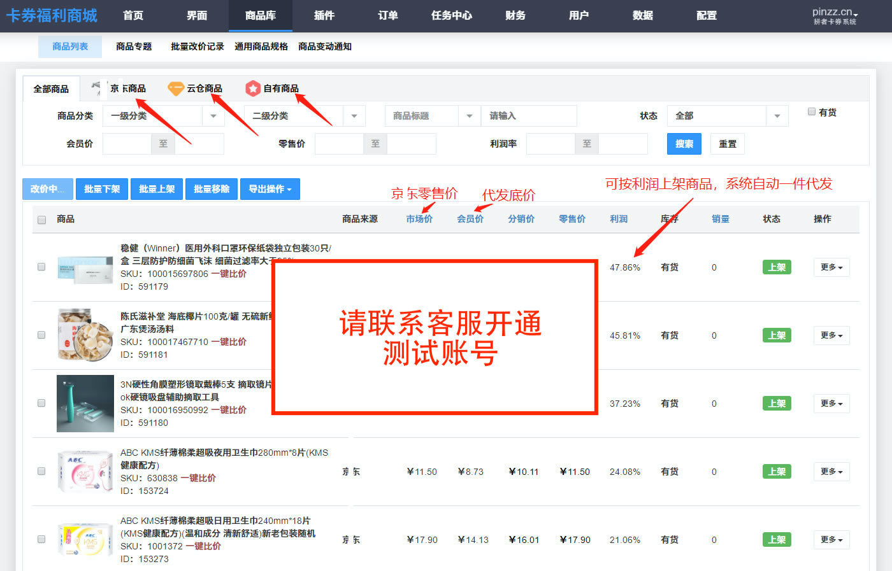Click the blue 搜索 search button
This screenshot has height=571, width=892.
(684, 144)
